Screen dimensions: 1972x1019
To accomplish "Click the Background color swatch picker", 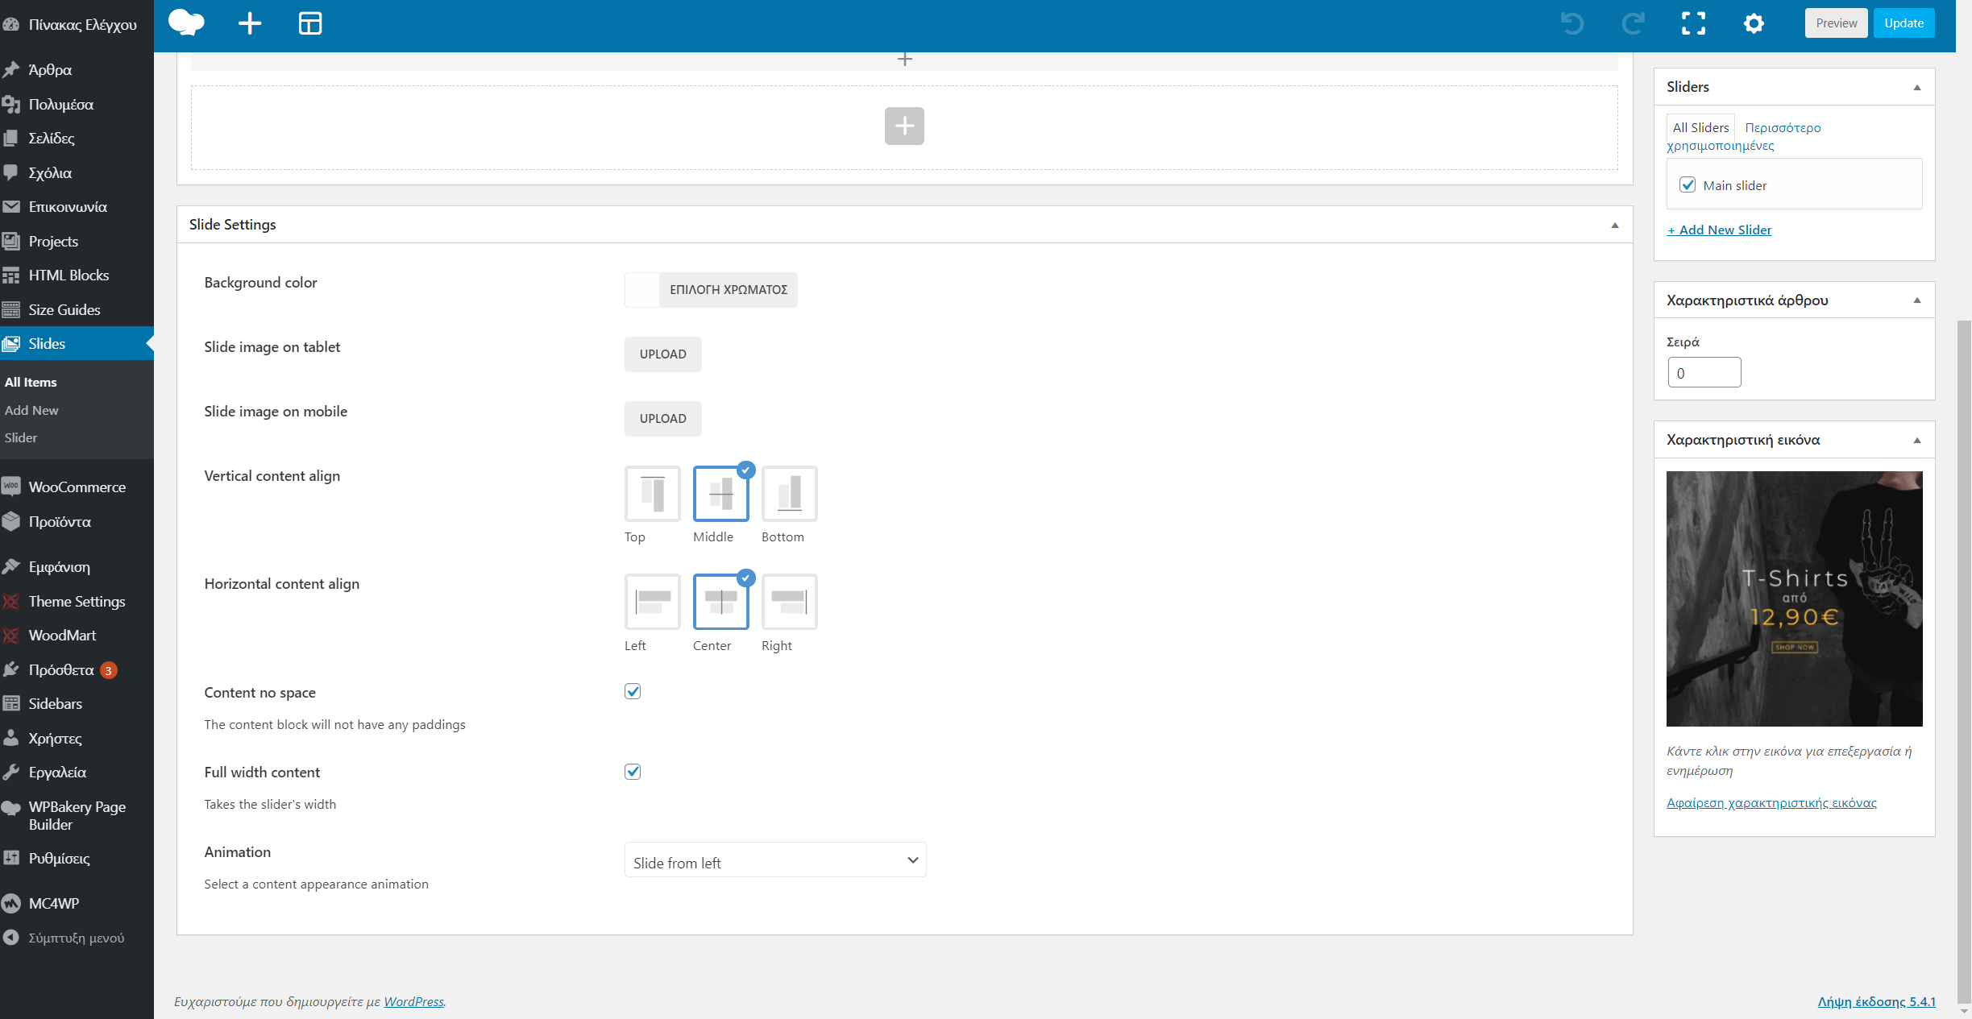I will [642, 290].
